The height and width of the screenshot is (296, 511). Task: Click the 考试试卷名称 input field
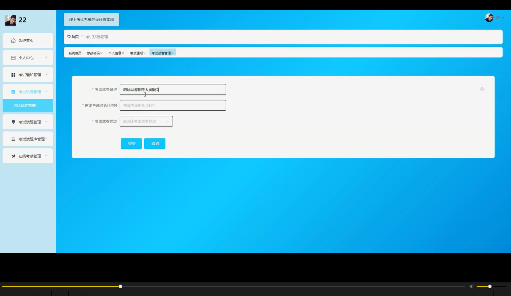pos(173,89)
